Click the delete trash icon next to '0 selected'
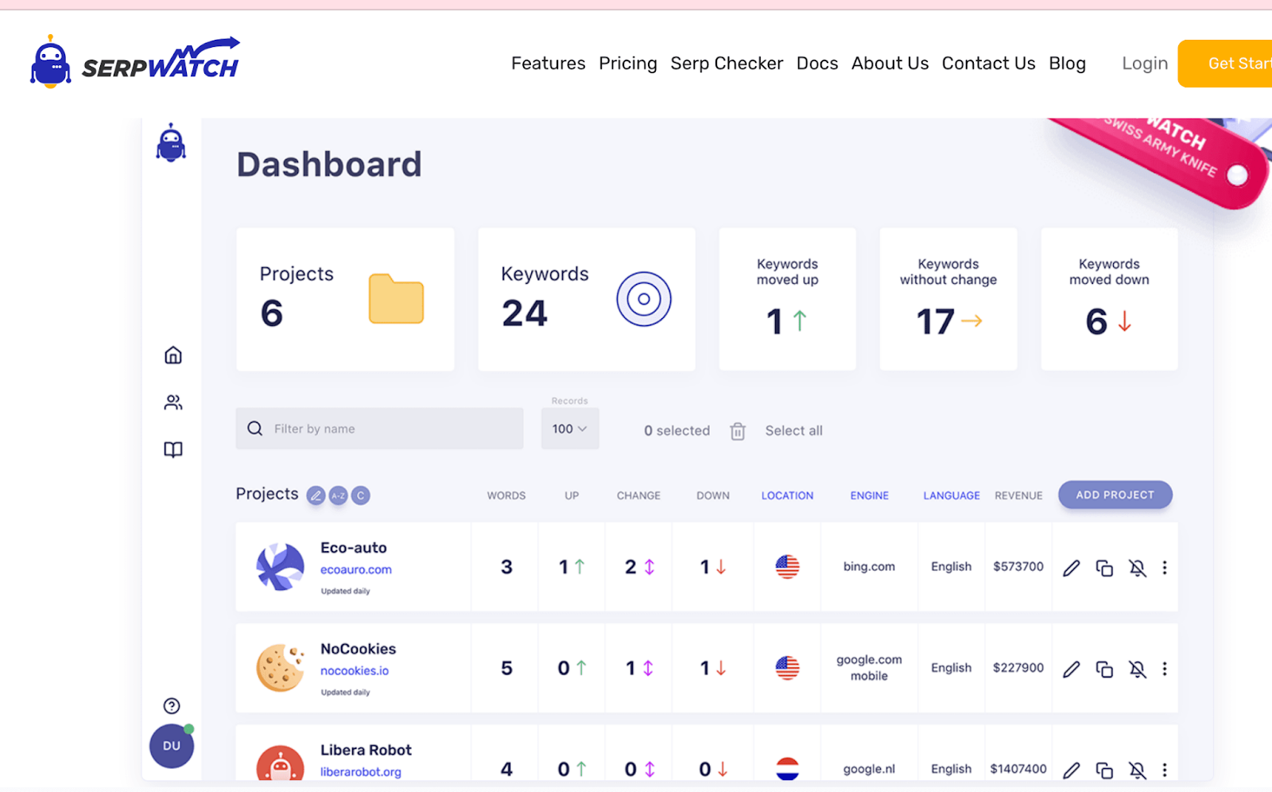Screen dimensions: 1272x792 (x=737, y=430)
